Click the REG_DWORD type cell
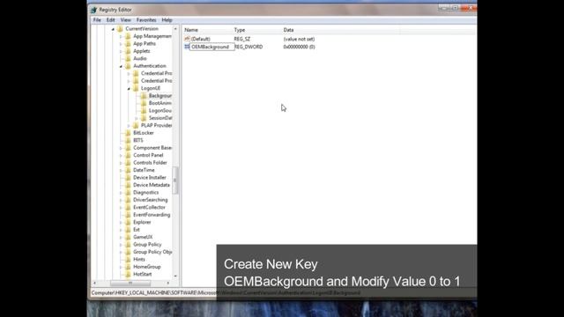 point(249,47)
